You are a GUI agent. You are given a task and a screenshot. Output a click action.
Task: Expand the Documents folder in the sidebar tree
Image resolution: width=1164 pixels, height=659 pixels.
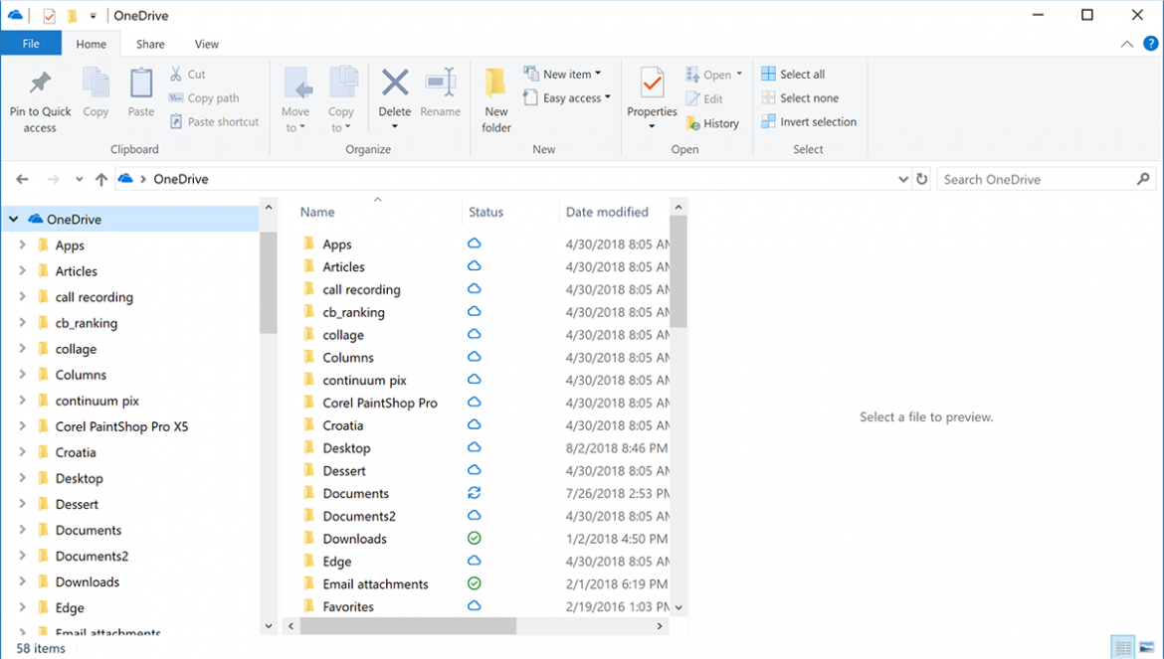(22, 530)
